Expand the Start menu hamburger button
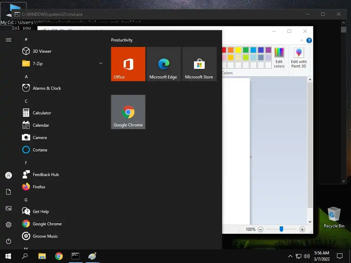 (x=9, y=40)
